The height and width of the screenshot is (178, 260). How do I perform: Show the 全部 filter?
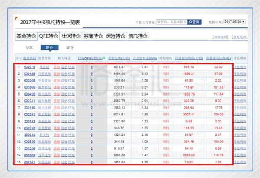point(29,48)
